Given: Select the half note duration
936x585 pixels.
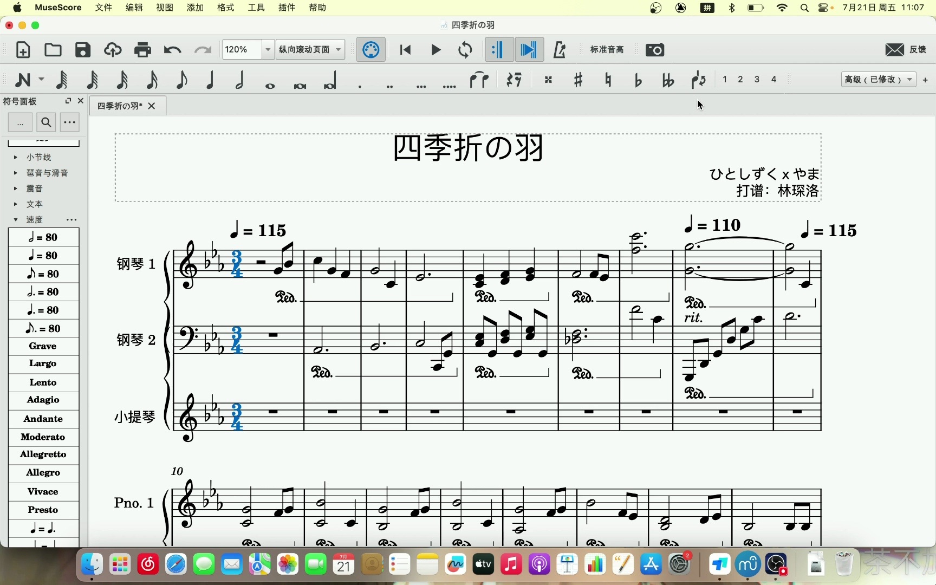Looking at the screenshot, I should click(x=240, y=80).
